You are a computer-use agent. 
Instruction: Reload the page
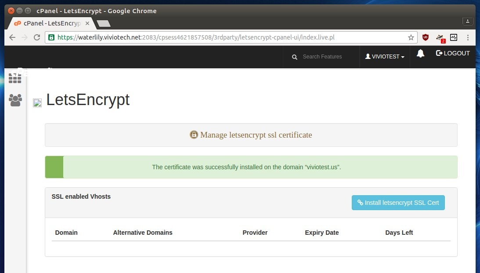37,38
